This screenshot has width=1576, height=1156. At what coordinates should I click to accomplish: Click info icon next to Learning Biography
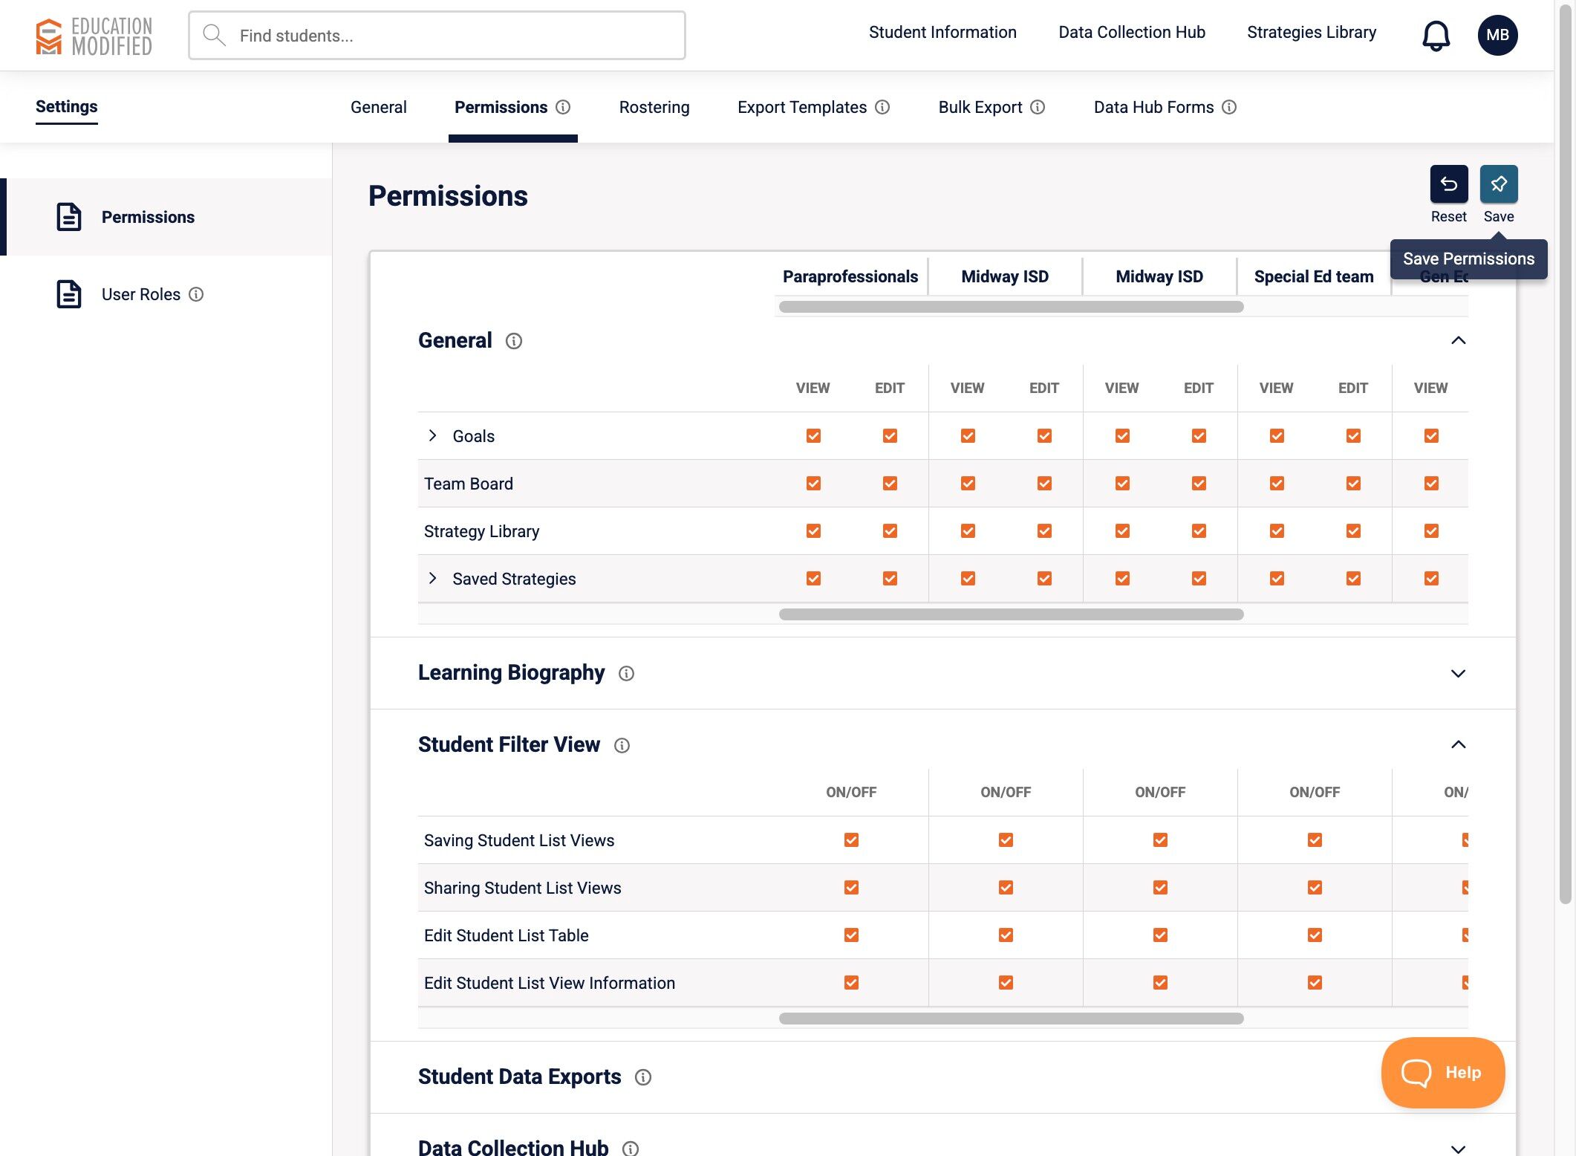tap(626, 673)
